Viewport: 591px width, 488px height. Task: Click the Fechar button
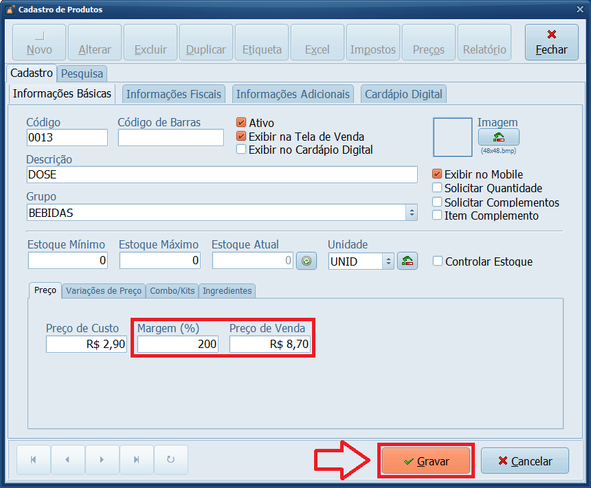point(551,42)
